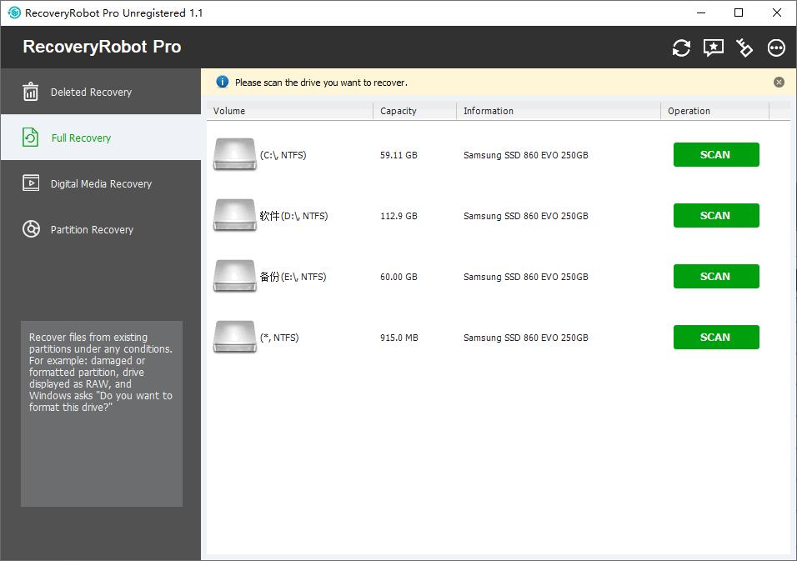Scan the C: NTFS volume
This screenshot has height=561, width=797.
pos(715,155)
